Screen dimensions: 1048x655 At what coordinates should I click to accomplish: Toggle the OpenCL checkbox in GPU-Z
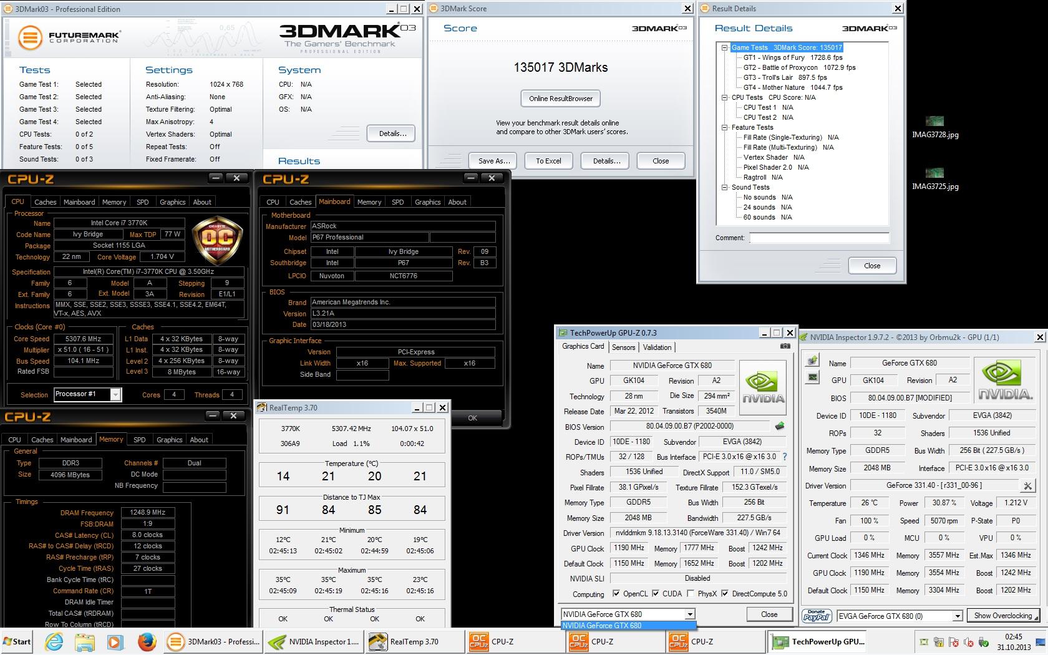pos(616,593)
